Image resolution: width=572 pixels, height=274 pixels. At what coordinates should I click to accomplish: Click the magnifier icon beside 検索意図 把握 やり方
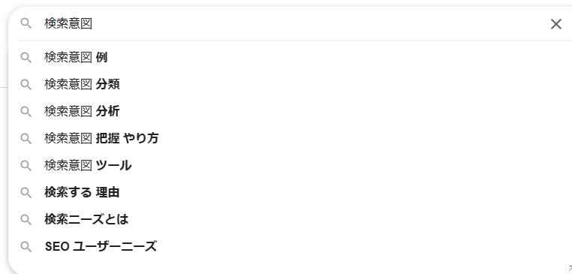pos(26,139)
